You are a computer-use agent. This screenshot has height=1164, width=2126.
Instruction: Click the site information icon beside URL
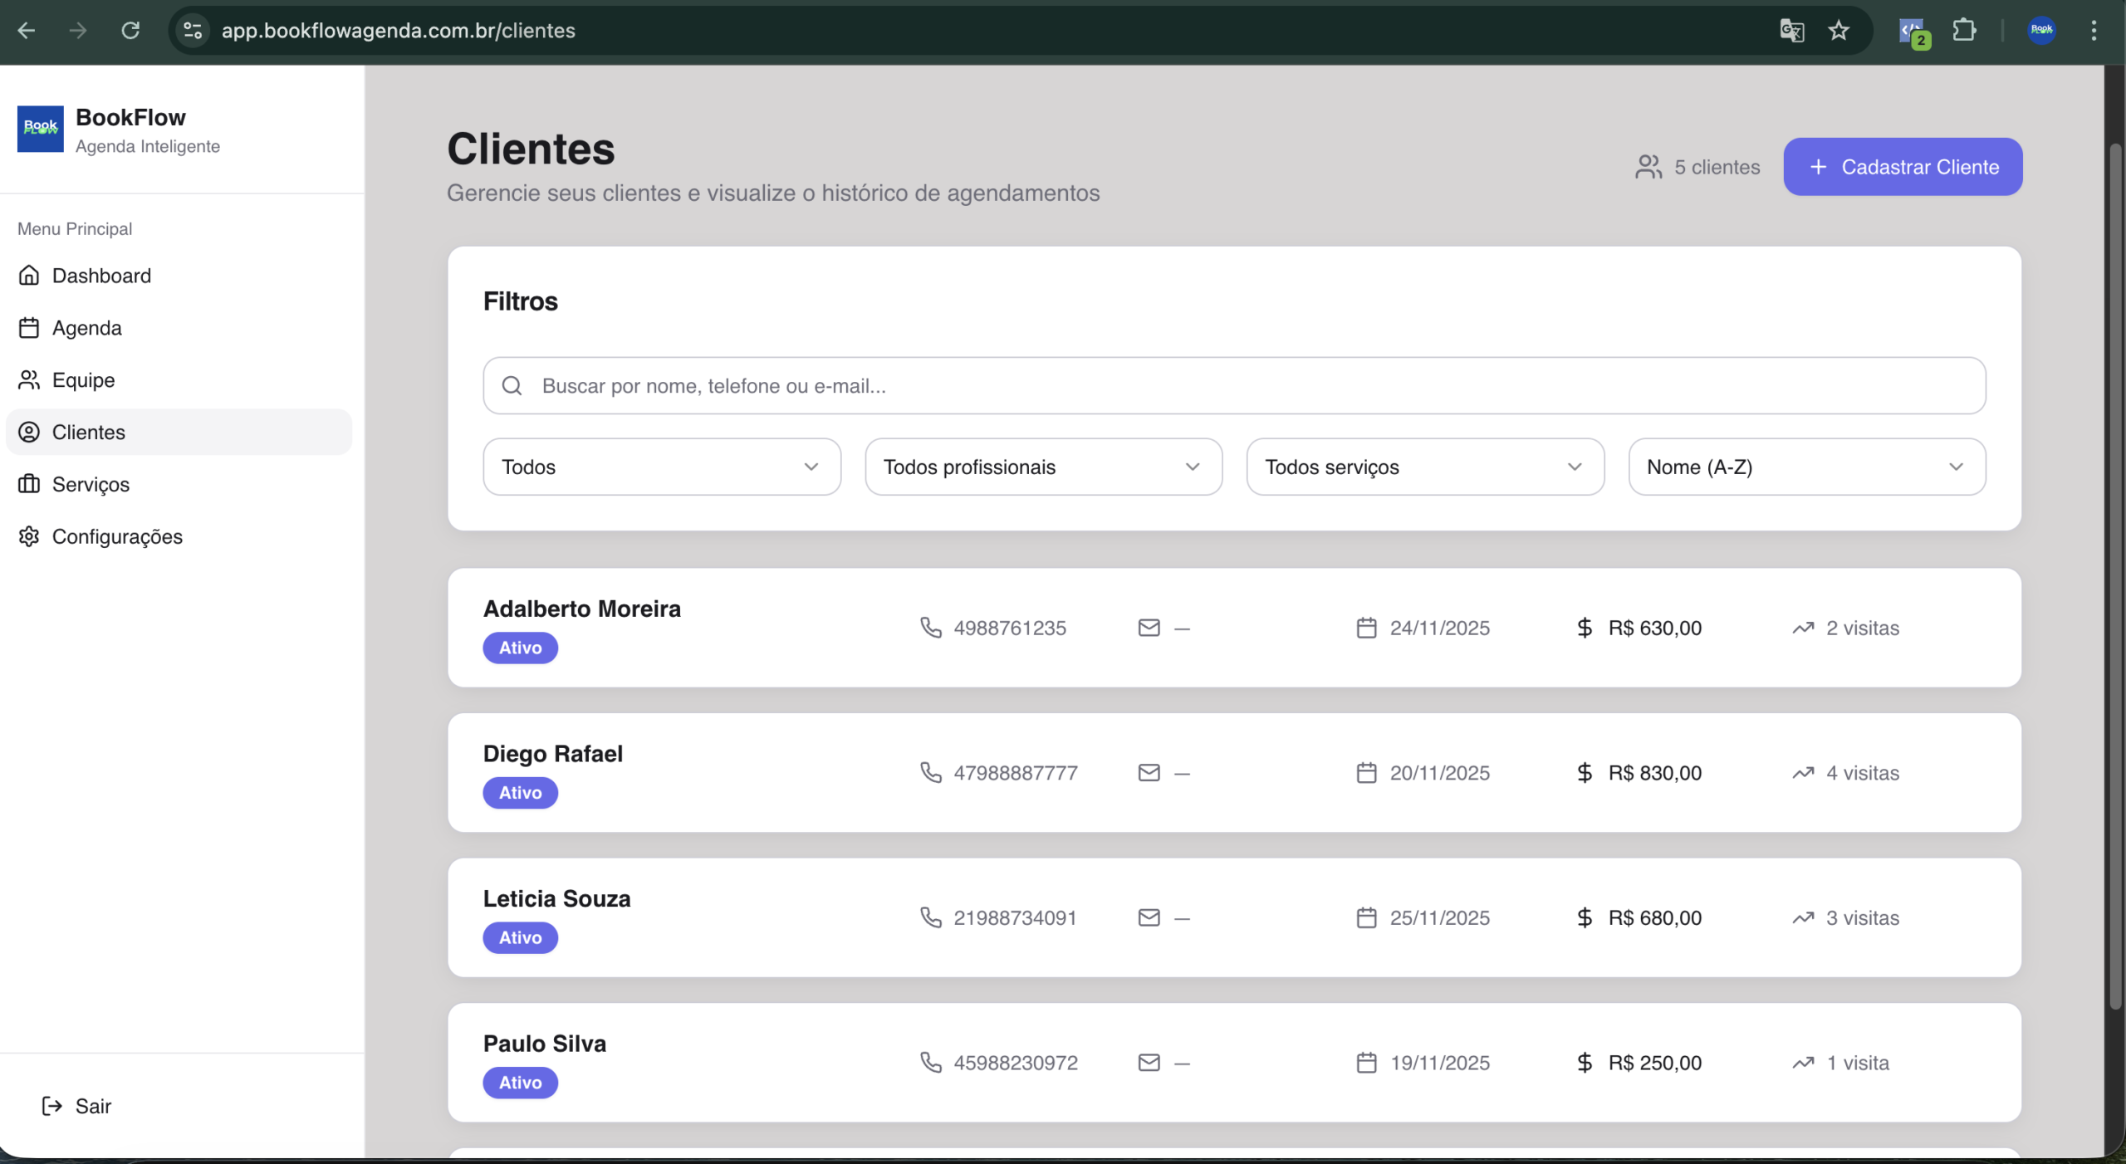point(193,31)
